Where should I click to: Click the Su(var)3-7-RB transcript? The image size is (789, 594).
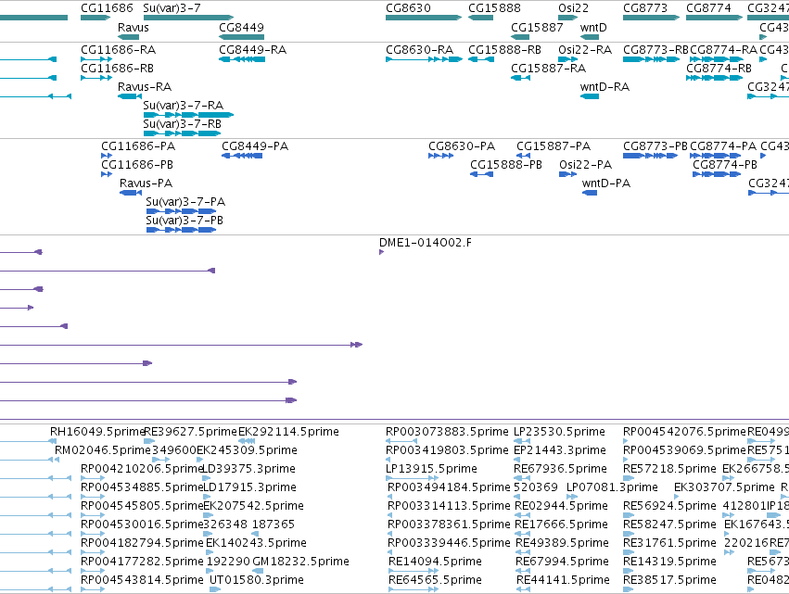point(182,133)
